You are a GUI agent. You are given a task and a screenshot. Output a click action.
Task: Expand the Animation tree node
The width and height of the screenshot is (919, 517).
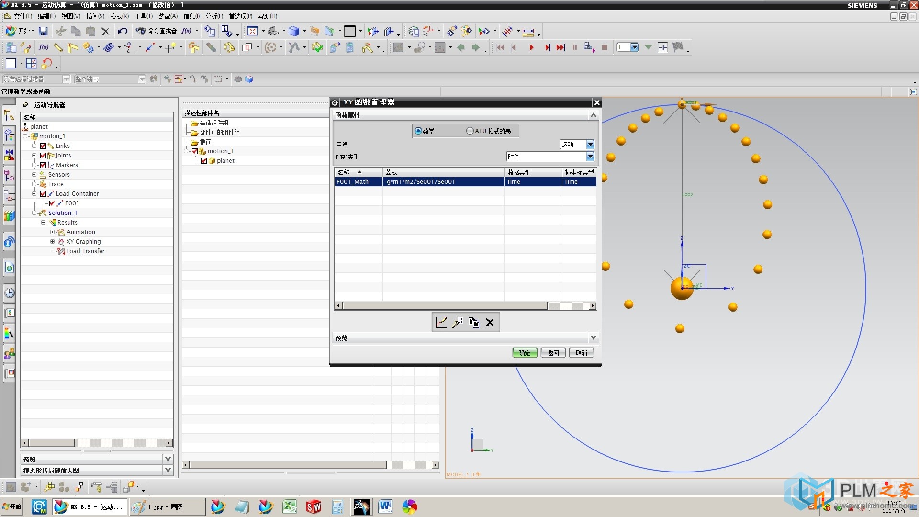coord(53,232)
